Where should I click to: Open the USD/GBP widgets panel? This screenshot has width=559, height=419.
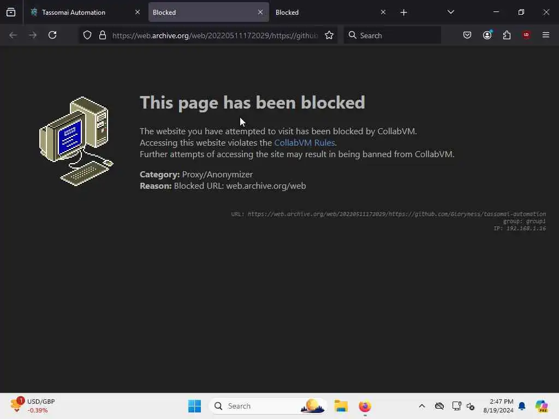click(x=32, y=406)
